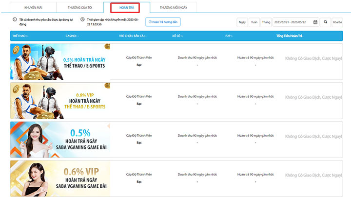This screenshot has height=197, width=351.
Task: Clear filters with Xóa Bỏ button
Action: (x=337, y=22)
